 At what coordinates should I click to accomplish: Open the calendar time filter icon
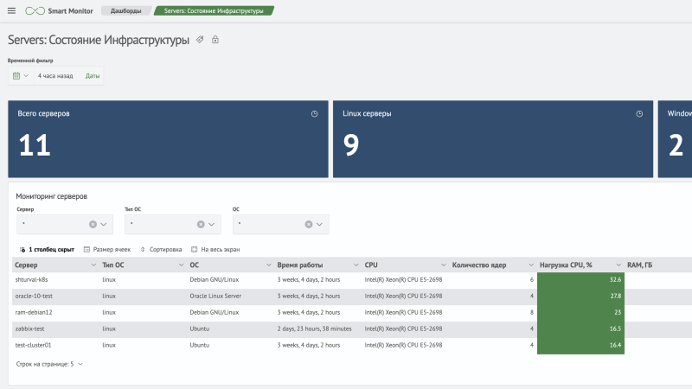click(16, 76)
